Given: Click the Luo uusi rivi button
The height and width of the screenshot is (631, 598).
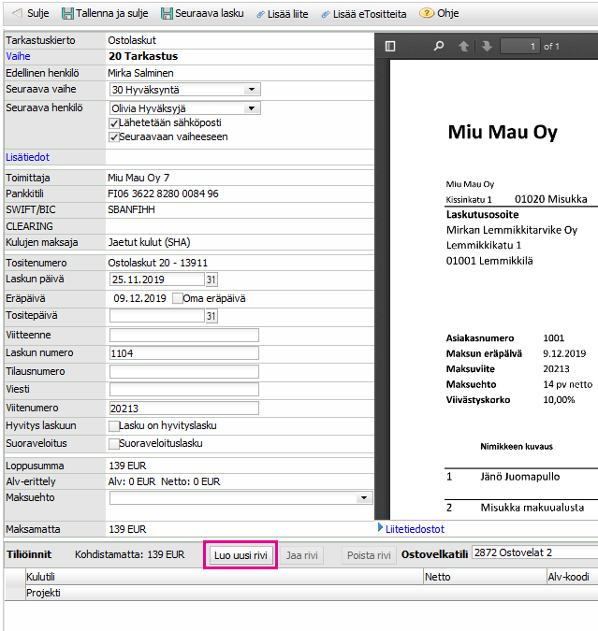Looking at the screenshot, I should (241, 555).
